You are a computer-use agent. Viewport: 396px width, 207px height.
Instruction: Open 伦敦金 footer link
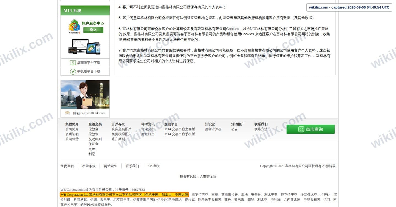93,129
